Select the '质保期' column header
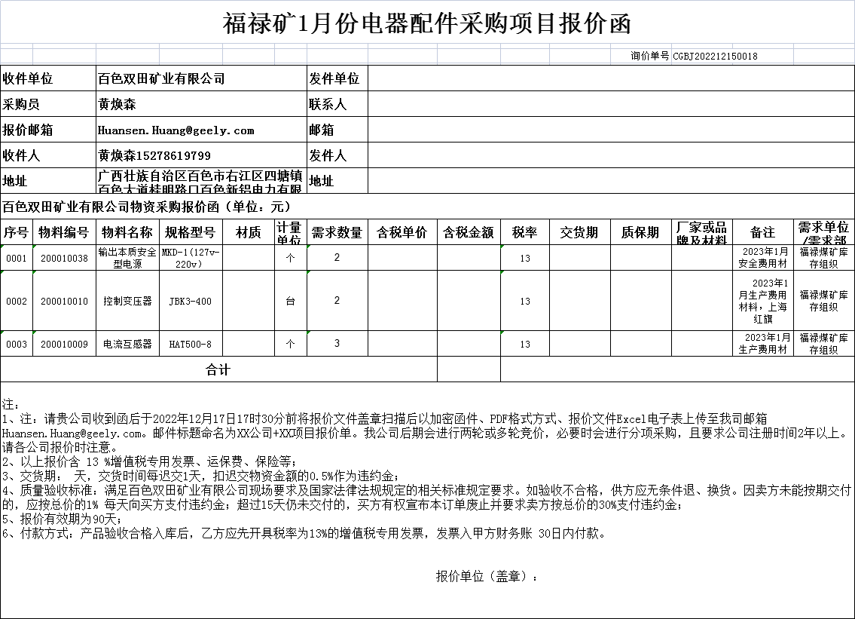The height and width of the screenshot is (619, 855). click(x=641, y=232)
